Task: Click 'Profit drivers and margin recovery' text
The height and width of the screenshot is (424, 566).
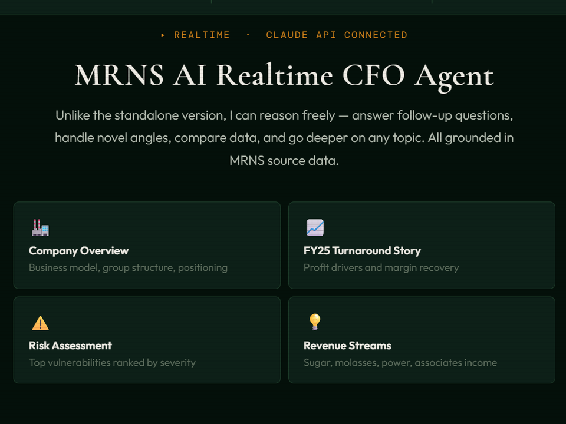Action: [381, 268]
